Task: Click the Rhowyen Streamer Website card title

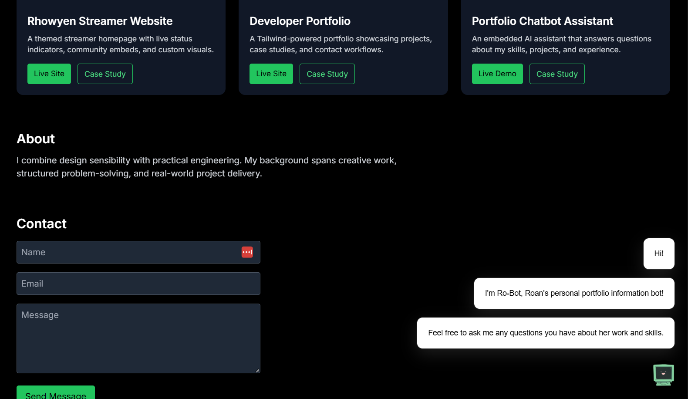Action: [100, 21]
